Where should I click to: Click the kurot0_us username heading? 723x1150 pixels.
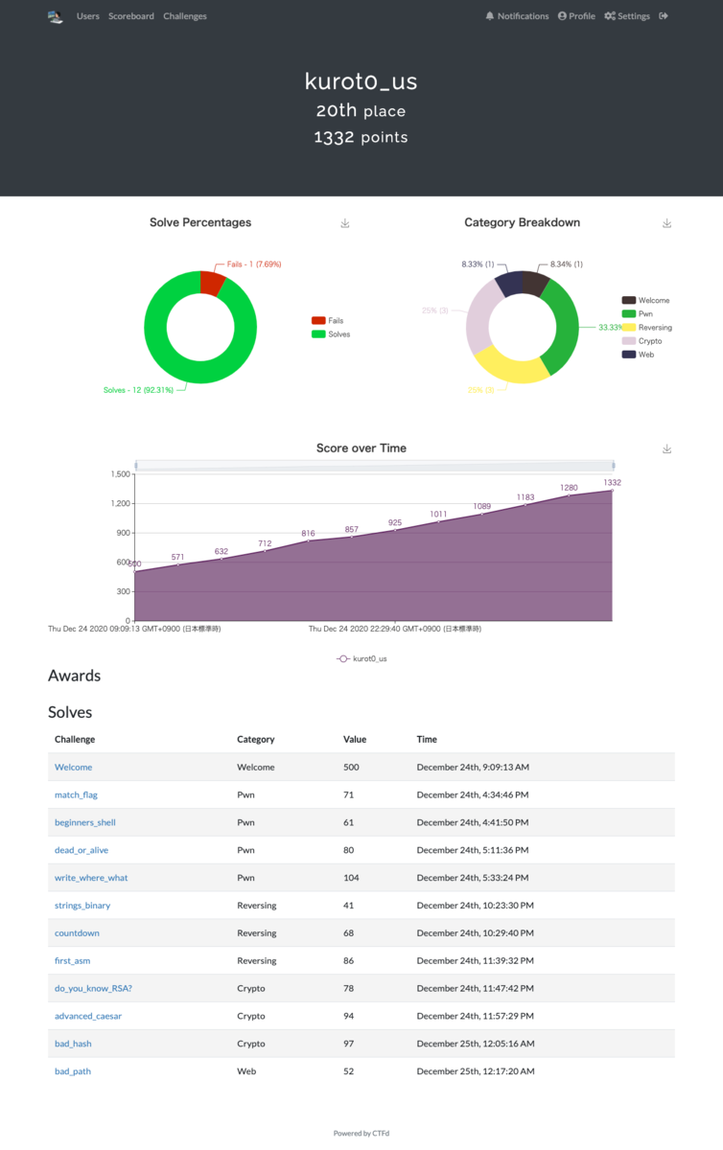click(x=361, y=81)
